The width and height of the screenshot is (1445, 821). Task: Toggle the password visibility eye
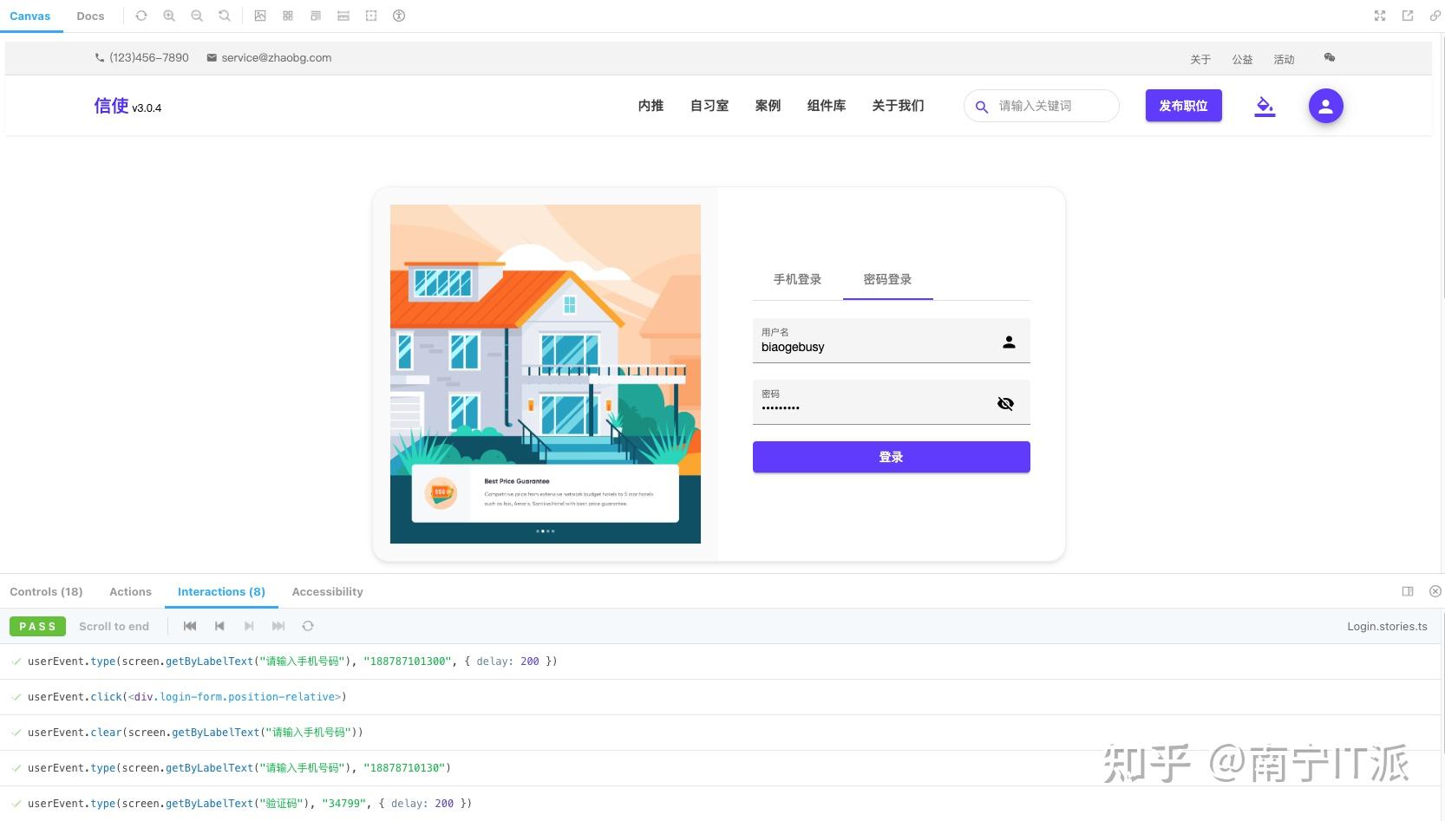coord(1005,403)
